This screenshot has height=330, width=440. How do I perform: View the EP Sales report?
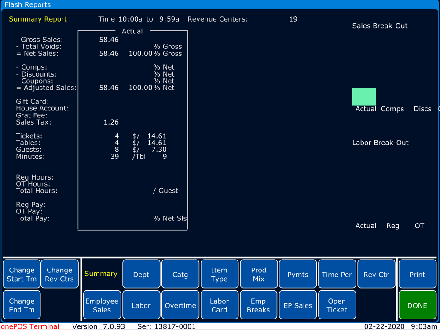[x=298, y=305]
